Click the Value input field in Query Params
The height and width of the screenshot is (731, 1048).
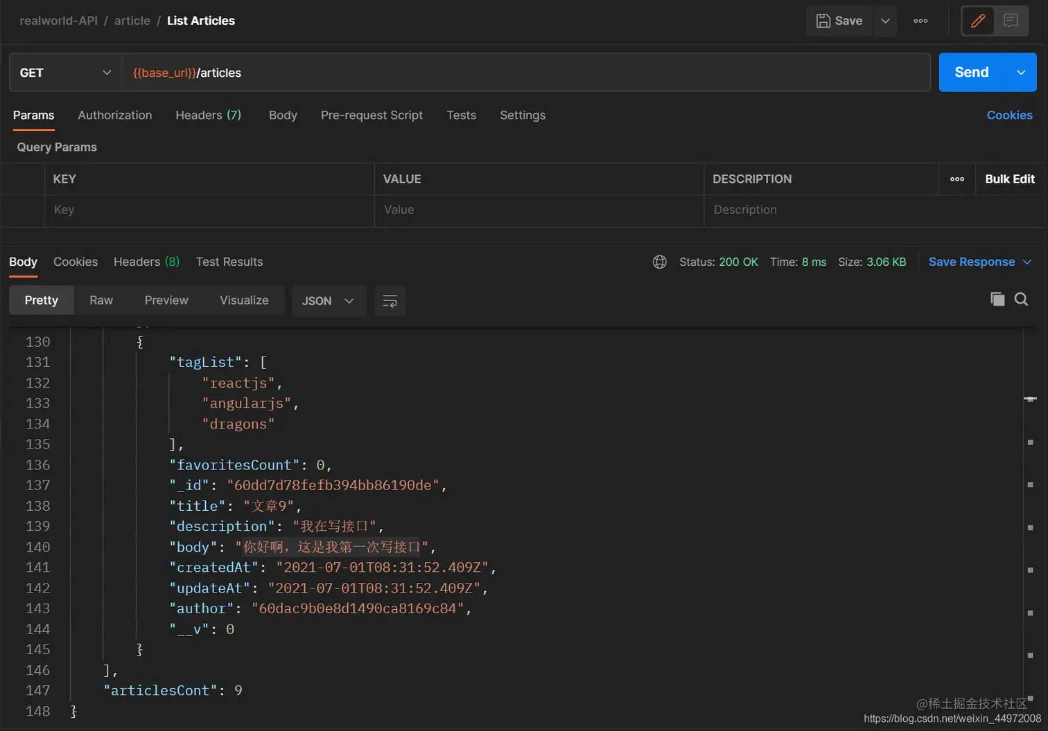coord(539,210)
